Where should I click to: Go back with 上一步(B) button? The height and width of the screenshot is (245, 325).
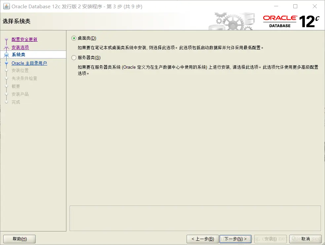[203, 239]
